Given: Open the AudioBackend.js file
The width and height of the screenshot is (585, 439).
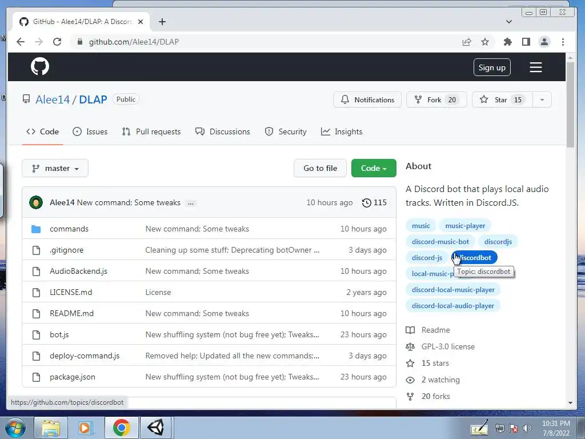Looking at the screenshot, I should point(78,271).
